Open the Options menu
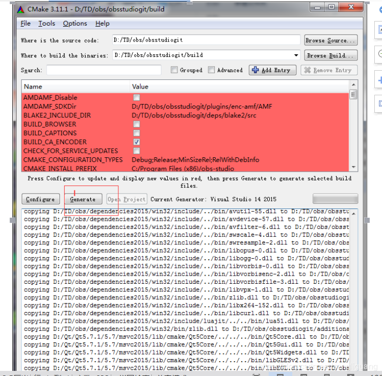This screenshot has width=382, height=376. (75, 24)
